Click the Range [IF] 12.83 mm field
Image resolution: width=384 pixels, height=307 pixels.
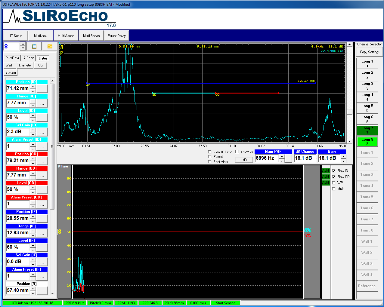tap(18, 233)
